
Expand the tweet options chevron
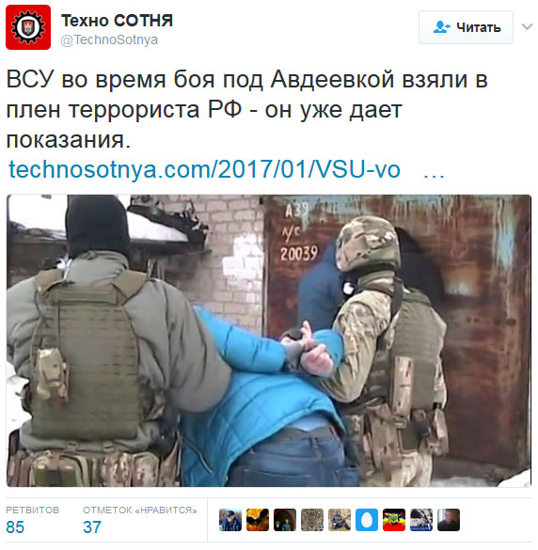[527, 26]
